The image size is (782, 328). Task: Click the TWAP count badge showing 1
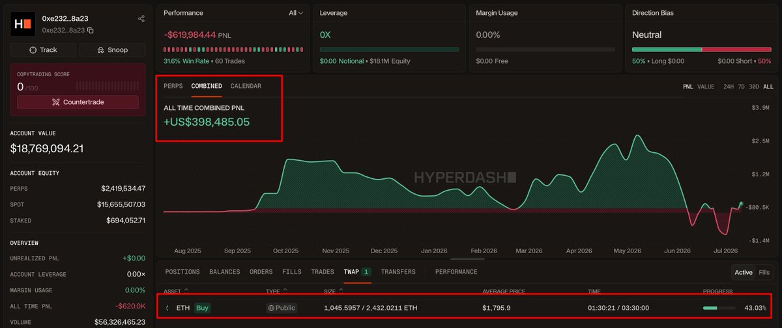[366, 271]
